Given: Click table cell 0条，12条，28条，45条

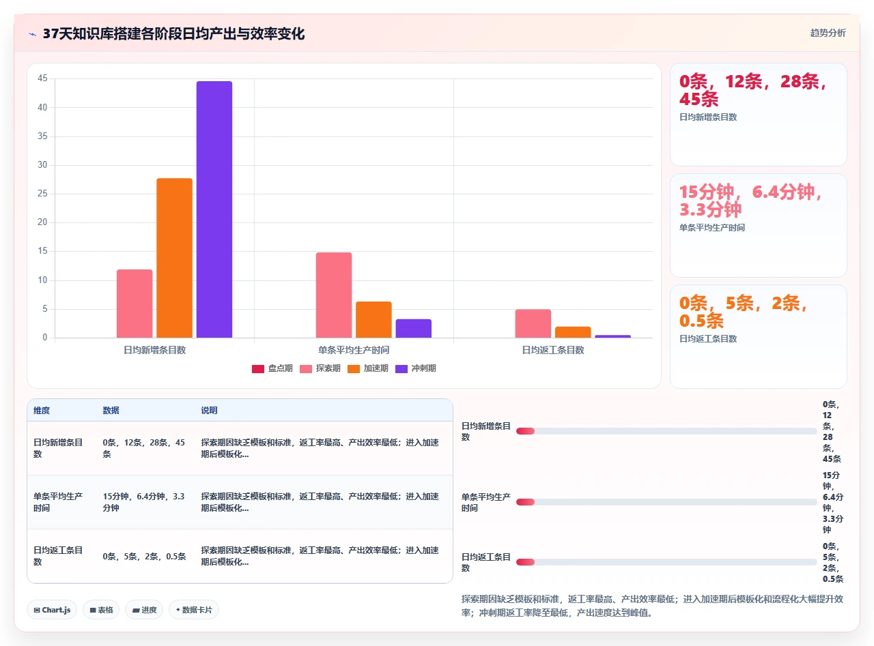Looking at the screenshot, I should tap(145, 448).
